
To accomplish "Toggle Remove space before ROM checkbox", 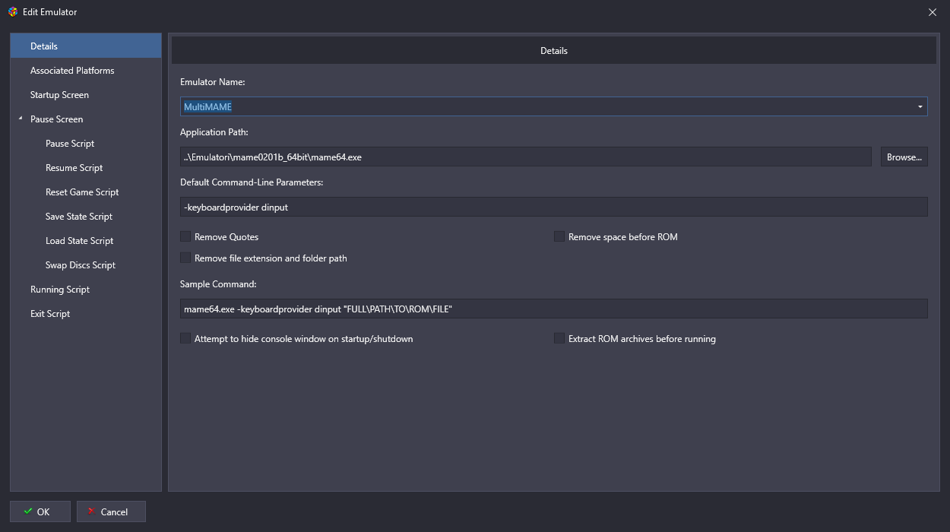I will pyautogui.click(x=559, y=236).
